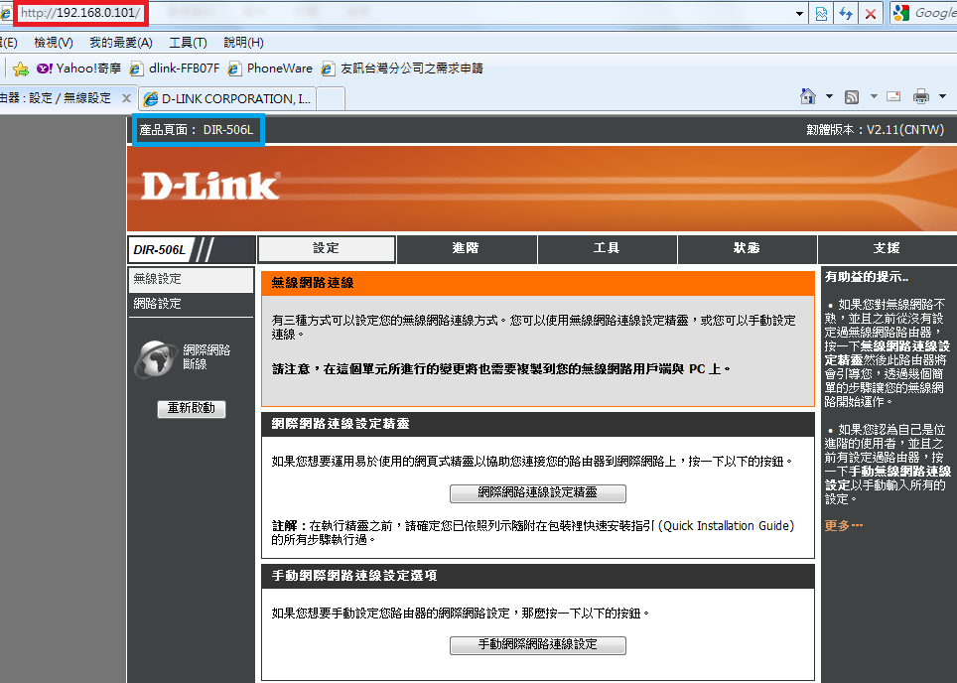Switch to the 支援 router tab
The width and height of the screenshot is (957, 683).
click(x=887, y=248)
